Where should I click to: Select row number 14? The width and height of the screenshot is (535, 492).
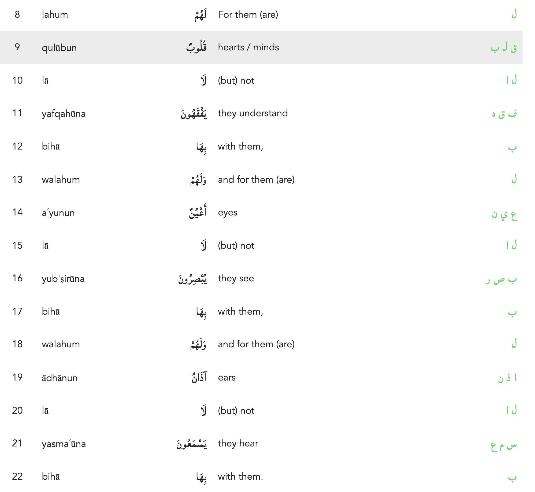coord(17,212)
